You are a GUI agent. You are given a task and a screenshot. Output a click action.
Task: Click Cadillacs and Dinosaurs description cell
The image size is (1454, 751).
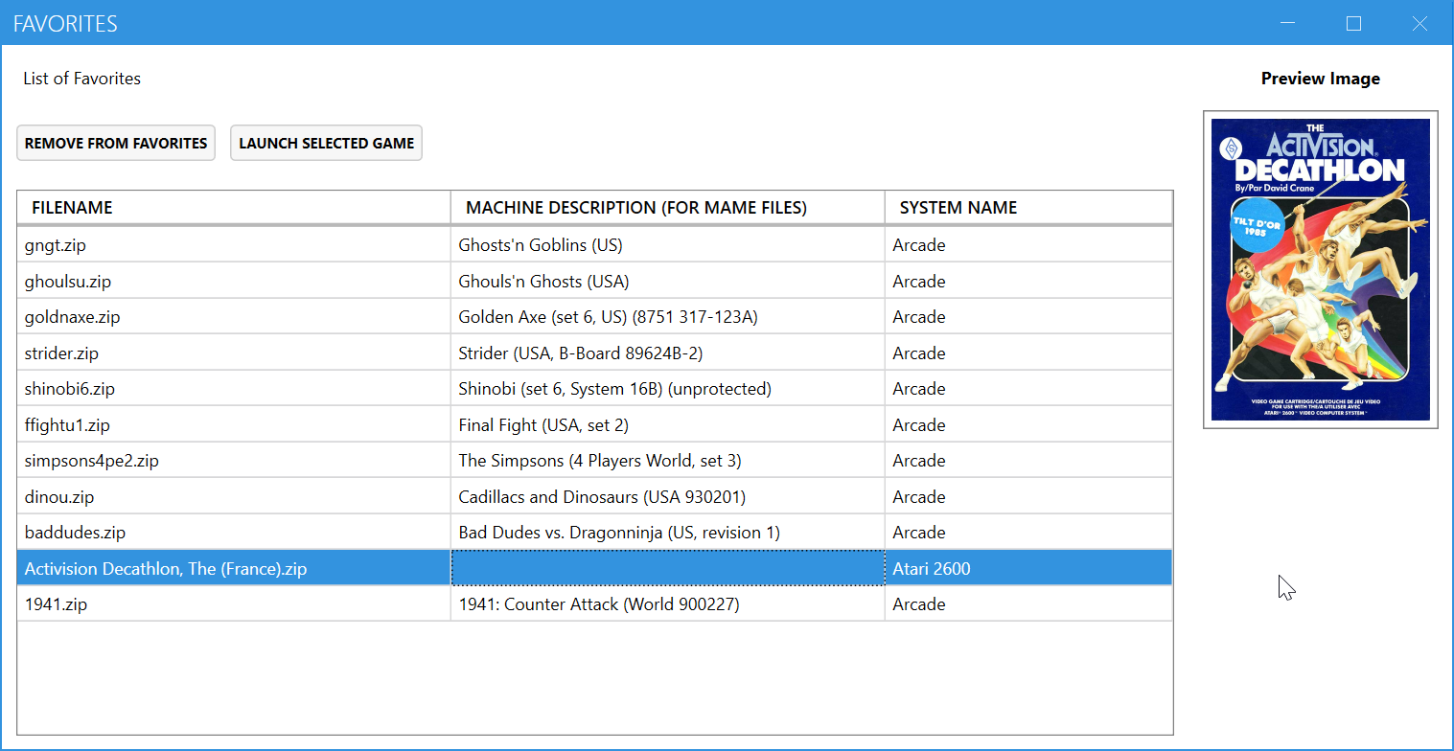click(x=667, y=497)
